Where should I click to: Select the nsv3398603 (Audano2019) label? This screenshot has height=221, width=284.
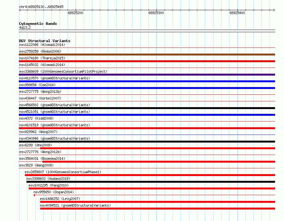click(48, 179)
